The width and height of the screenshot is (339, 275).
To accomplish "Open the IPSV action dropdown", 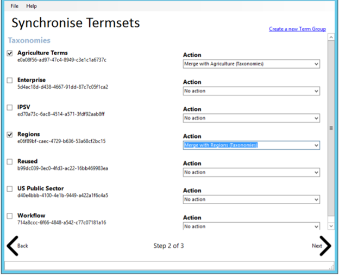I will point(251,118).
